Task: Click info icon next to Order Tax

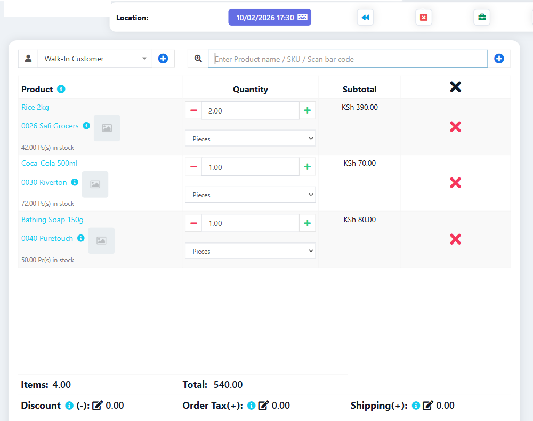Action: click(x=251, y=406)
